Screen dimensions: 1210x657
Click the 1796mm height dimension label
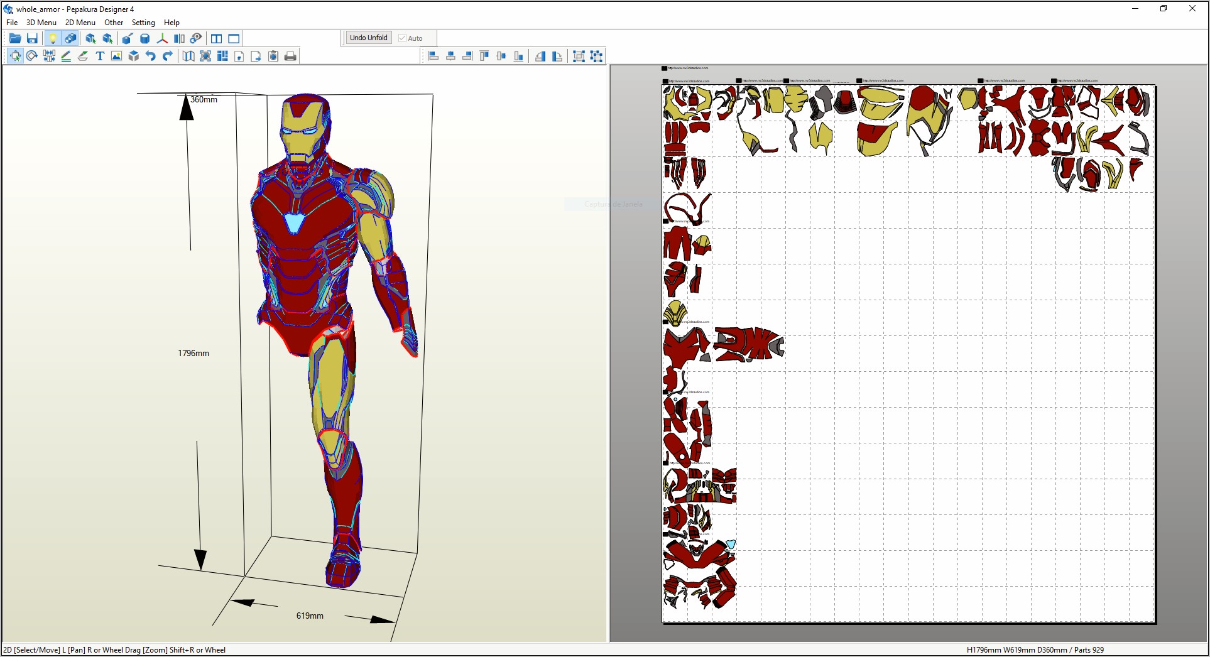[193, 354]
